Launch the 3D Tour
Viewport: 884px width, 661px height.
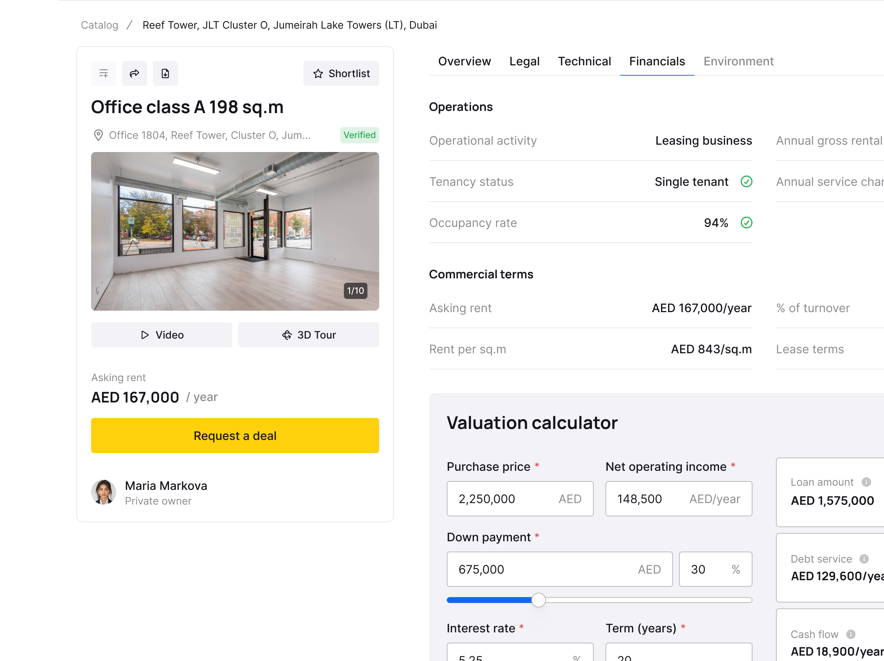[x=309, y=335]
